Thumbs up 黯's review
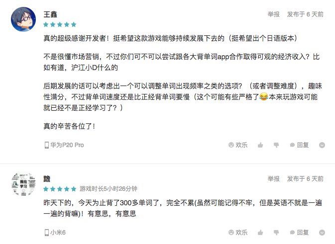The height and width of the screenshot is (244, 335). 260,232
